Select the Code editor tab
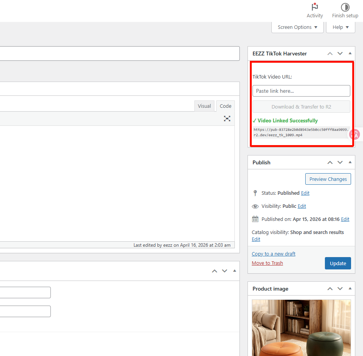Screen dimensions: 363x356 click(226, 106)
